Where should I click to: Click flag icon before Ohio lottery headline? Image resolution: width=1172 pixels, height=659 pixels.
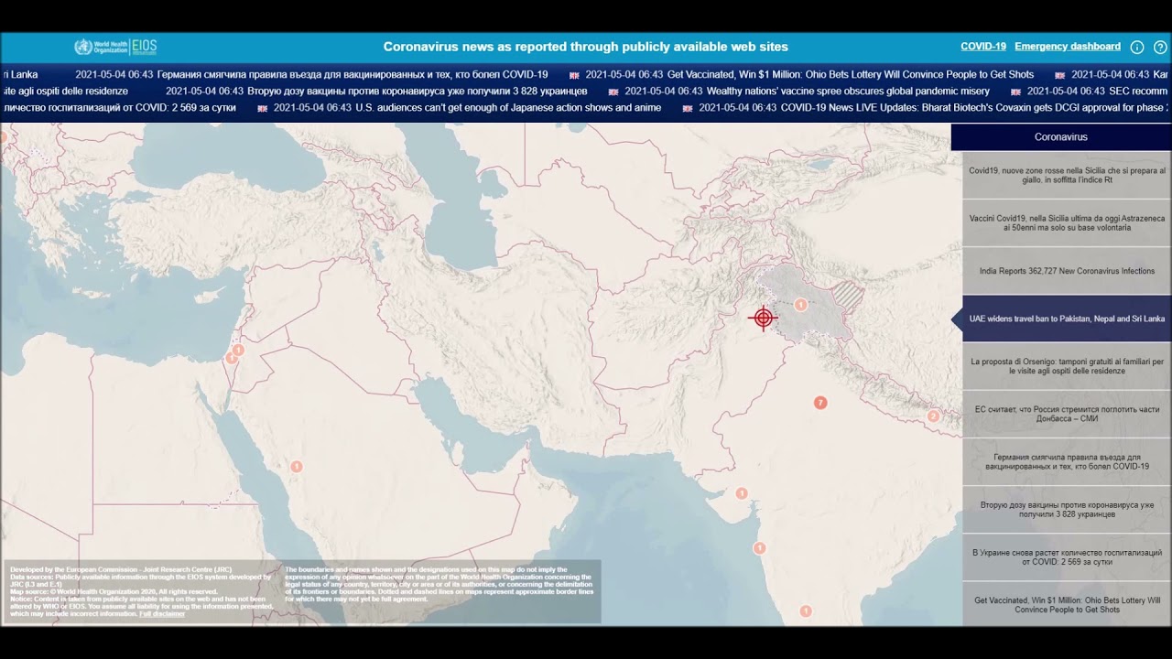(574, 75)
